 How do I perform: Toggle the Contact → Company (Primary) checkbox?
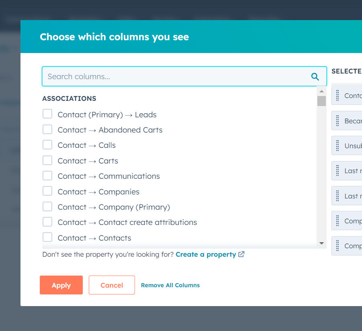pos(47,206)
